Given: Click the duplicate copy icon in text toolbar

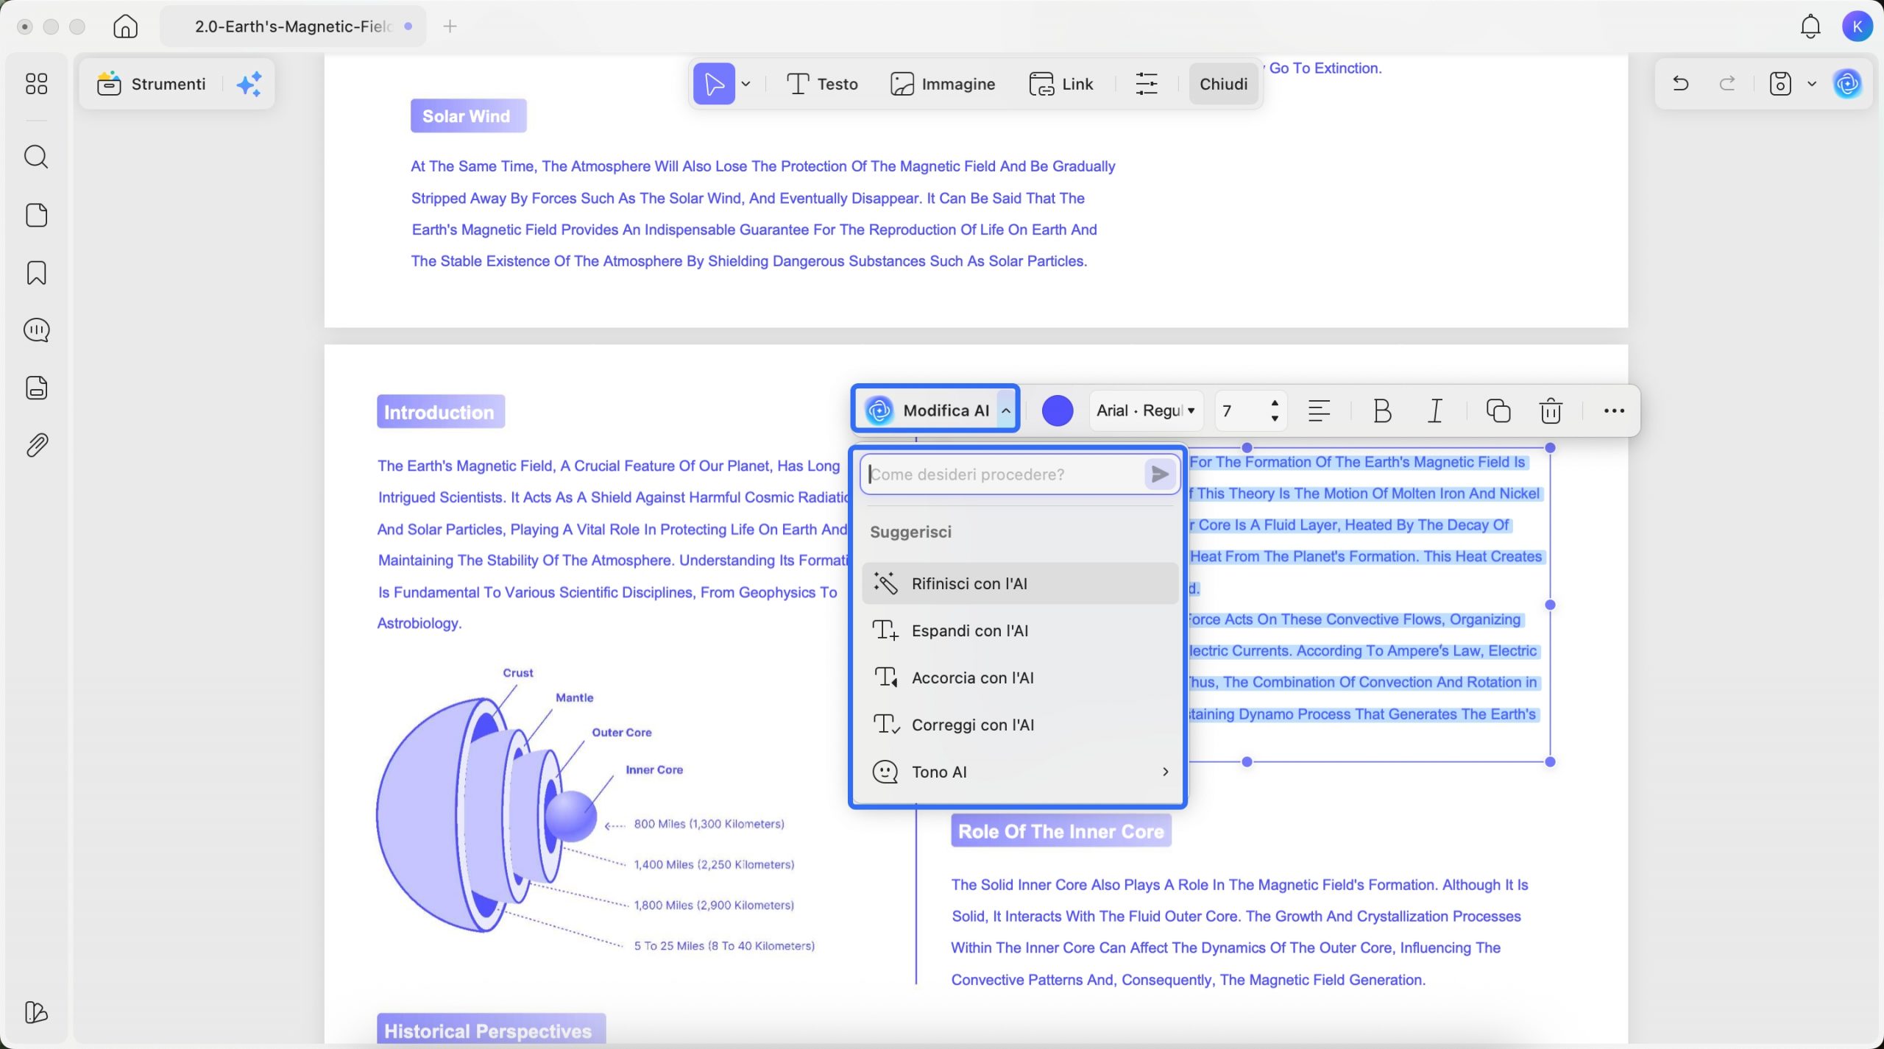Looking at the screenshot, I should coord(1498,410).
